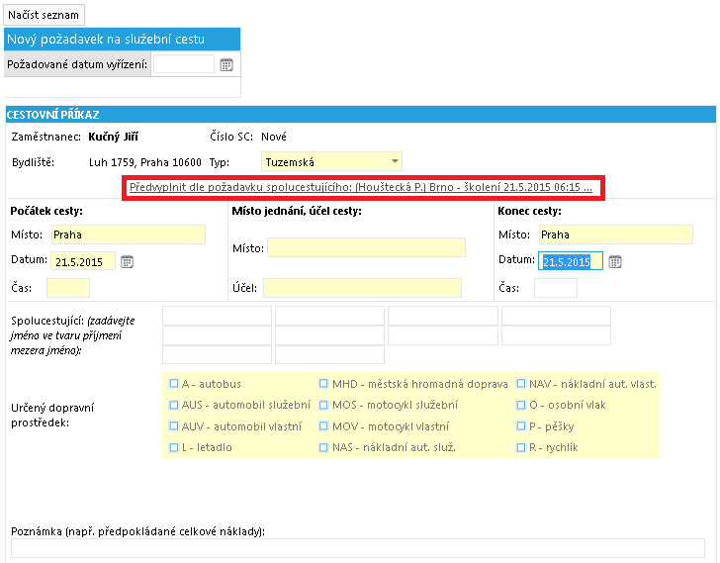Check the A - autobus option

(x=174, y=384)
